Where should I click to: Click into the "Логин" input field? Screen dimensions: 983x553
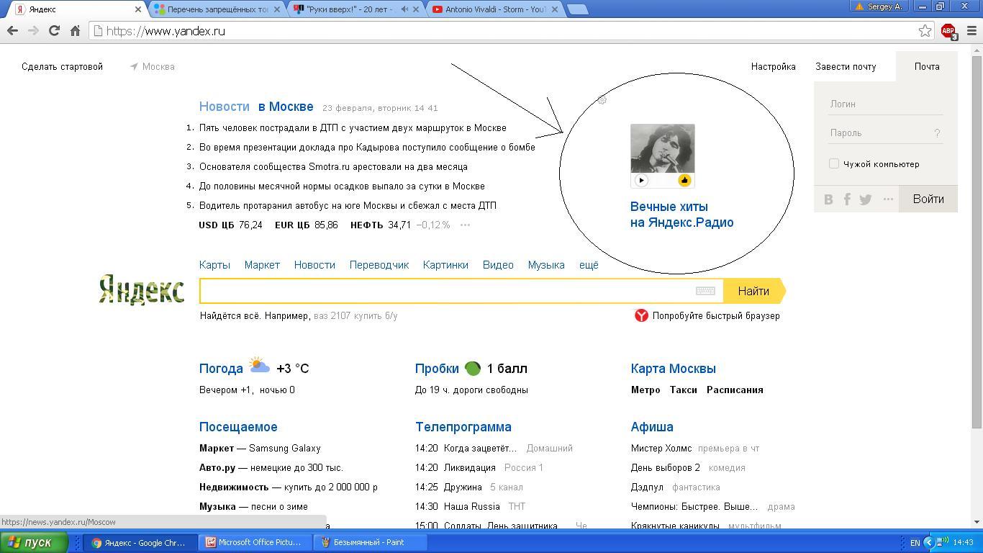coord(885,104)
